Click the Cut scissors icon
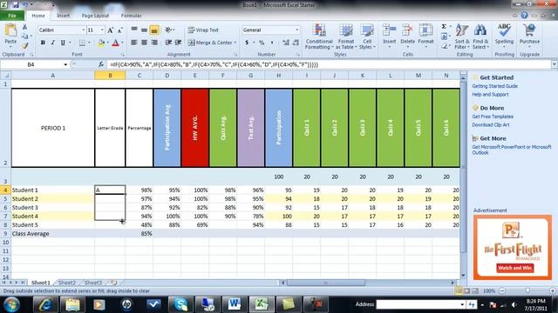The image size is (558, 313). pos(24,27)
